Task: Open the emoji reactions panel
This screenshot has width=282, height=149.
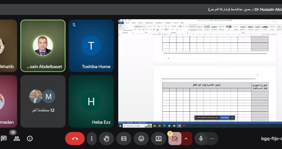Action: pyautogui.click(x=141, y=138)
